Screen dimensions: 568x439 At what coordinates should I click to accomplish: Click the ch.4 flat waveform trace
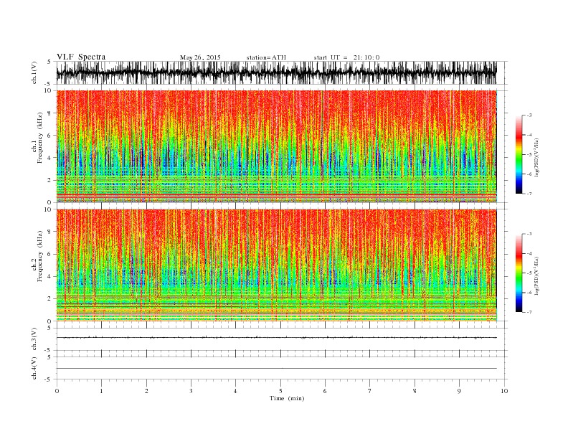(276, 369)
